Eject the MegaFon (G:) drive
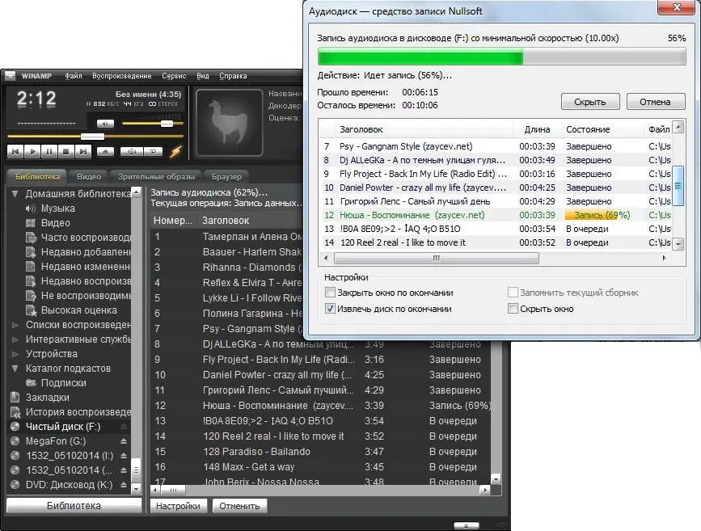This screenshot has width=701, height=531. coord(124,441)
